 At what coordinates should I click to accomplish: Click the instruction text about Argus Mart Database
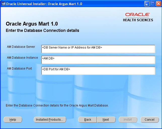[x=57, y=105]
